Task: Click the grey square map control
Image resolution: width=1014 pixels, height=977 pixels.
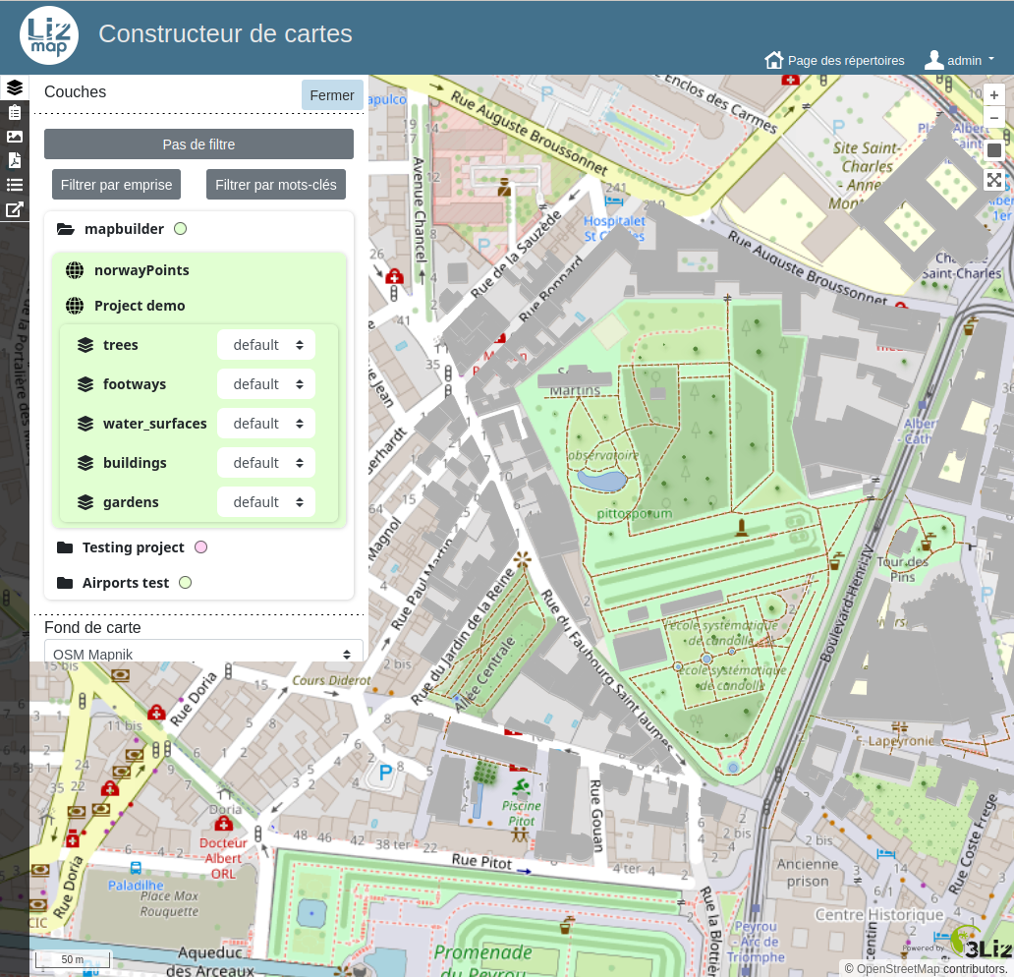Action: pyautogui.click(x=994, y=150)
